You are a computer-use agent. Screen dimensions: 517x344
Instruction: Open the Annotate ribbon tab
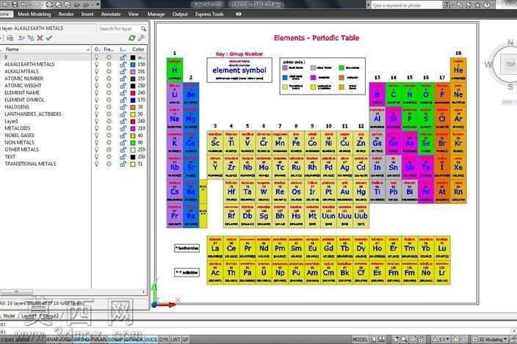tap(111, 14)
